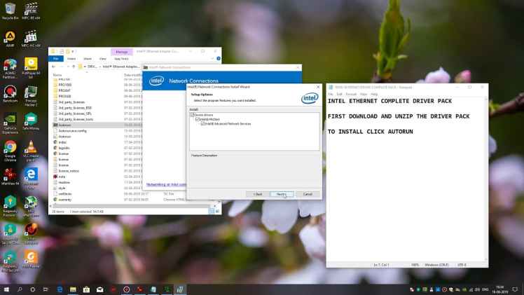Open the Edit menu in Notepad

tap(340, 93)
